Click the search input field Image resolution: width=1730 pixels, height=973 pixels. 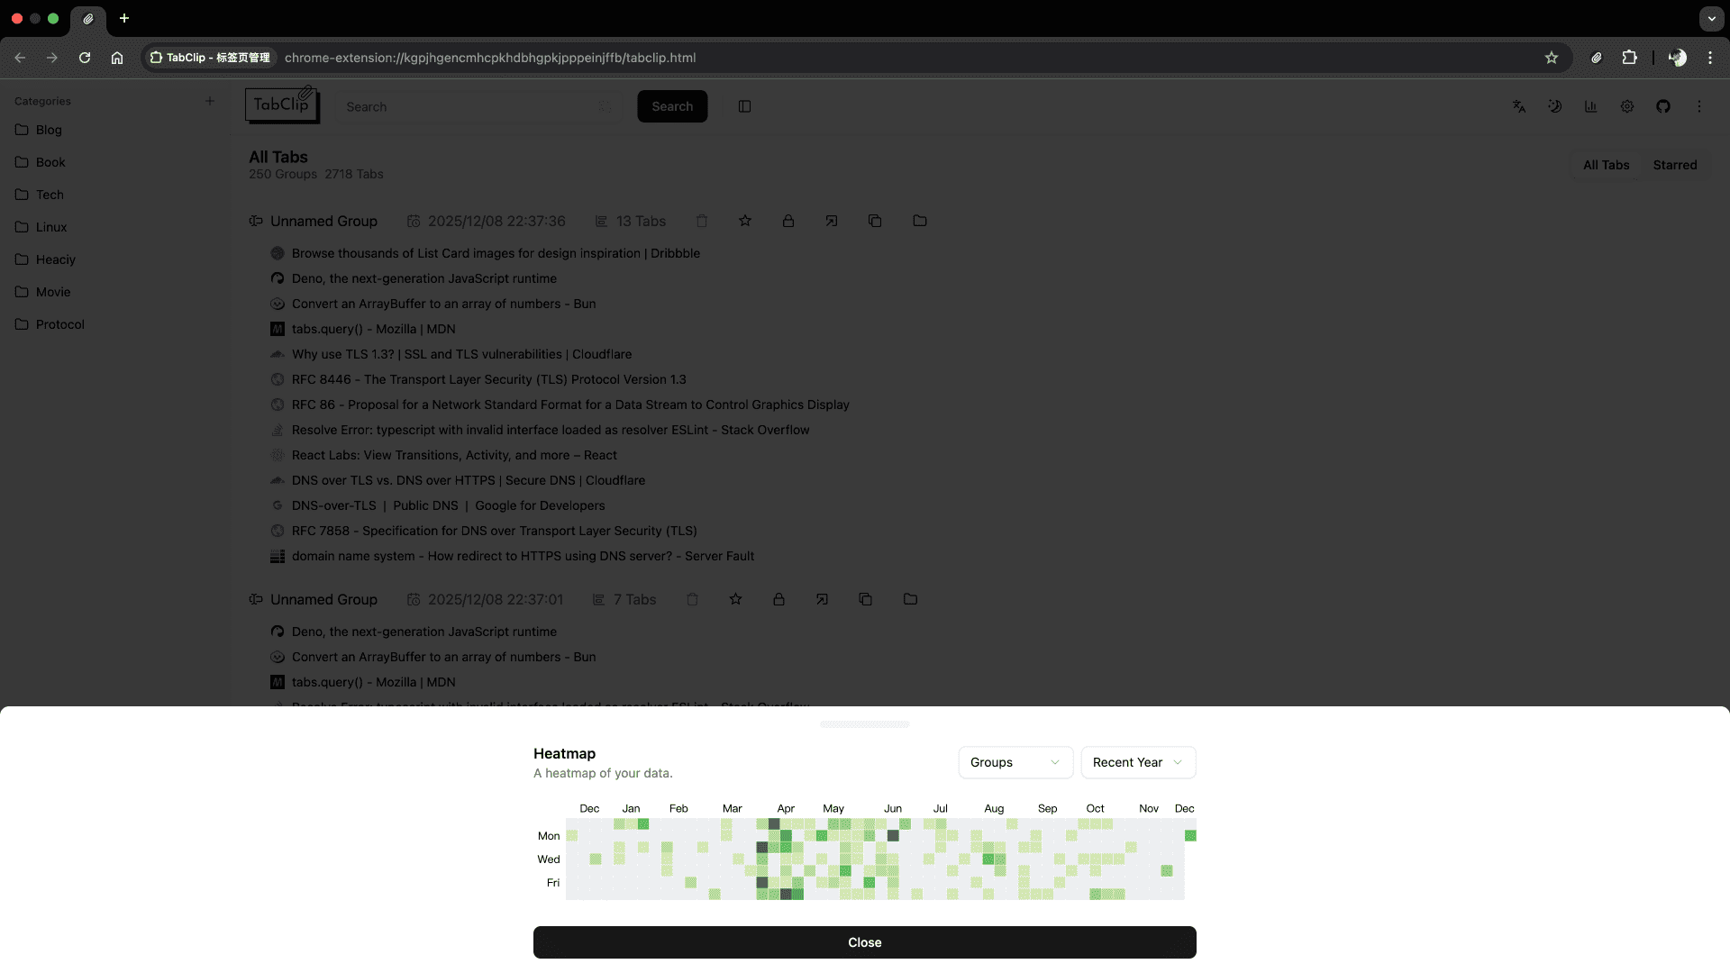pos(469,106)
